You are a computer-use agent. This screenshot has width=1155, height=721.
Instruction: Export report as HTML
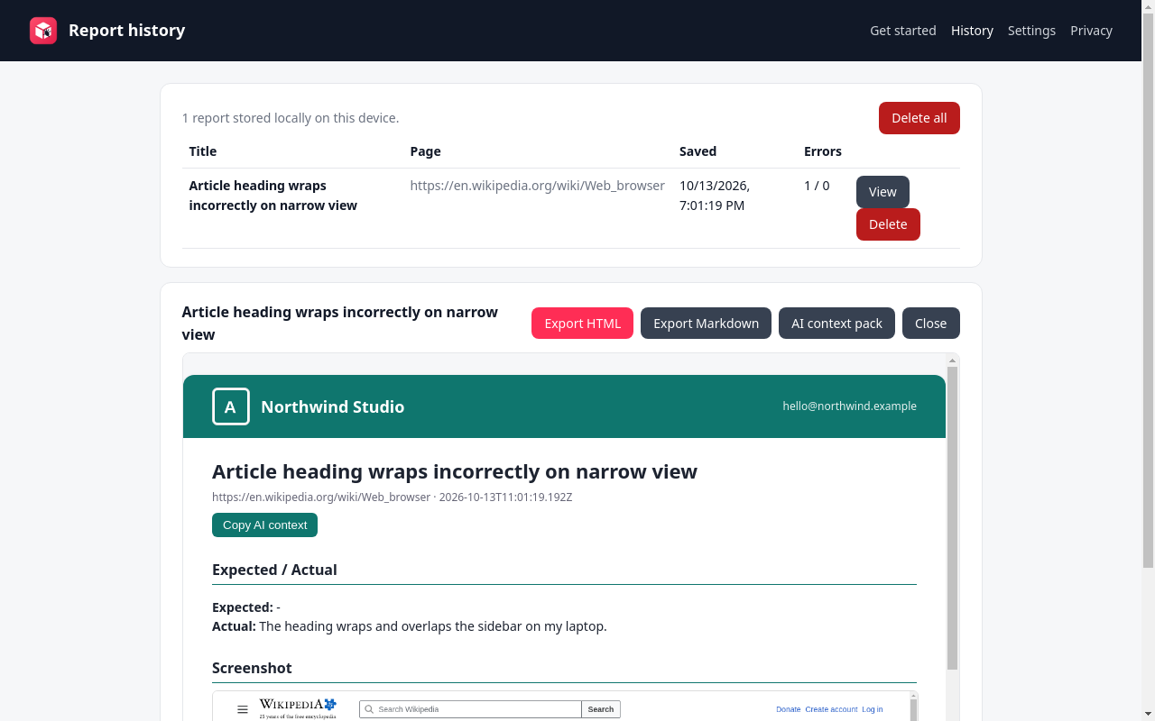click(x=582, y=324)
